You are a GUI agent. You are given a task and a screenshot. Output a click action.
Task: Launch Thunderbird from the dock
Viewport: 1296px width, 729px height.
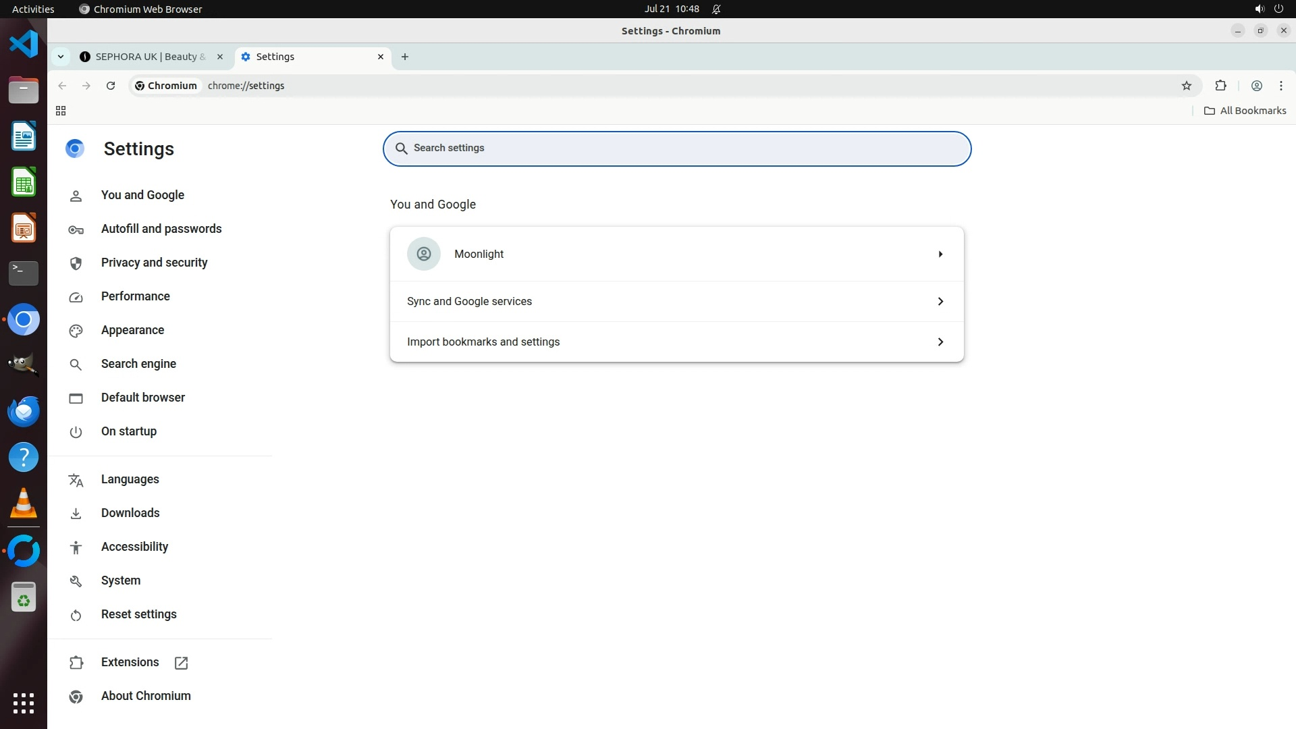point(24,411)
